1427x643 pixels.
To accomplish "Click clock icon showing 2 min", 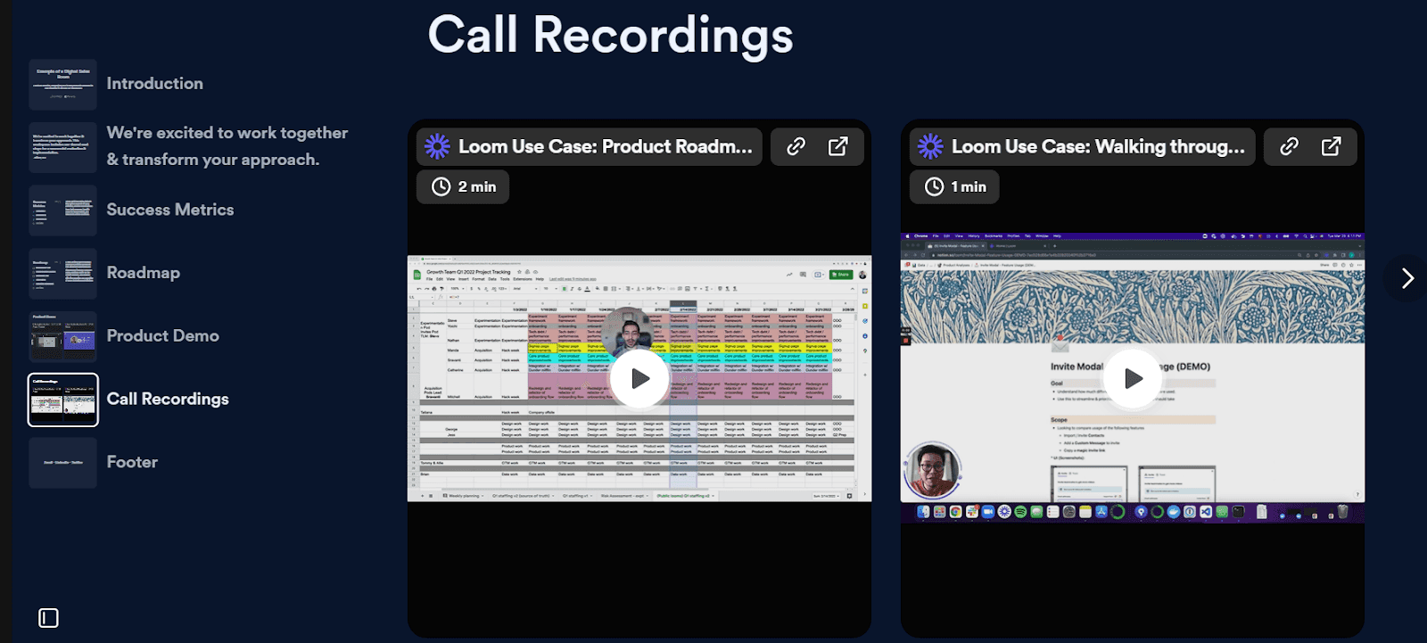I will [x=441, y=186].
